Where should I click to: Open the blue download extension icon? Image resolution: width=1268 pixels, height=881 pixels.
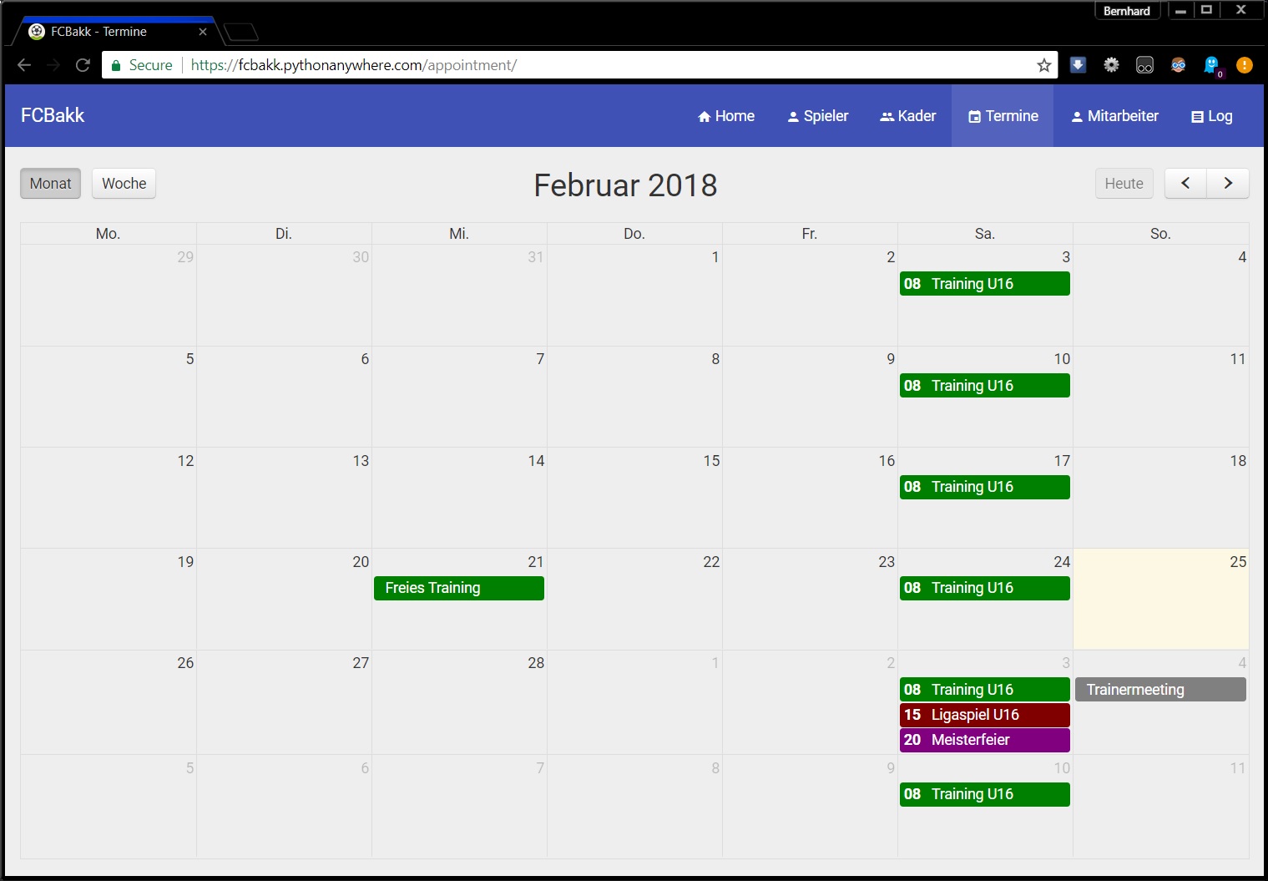click(x=1078, y=65)
